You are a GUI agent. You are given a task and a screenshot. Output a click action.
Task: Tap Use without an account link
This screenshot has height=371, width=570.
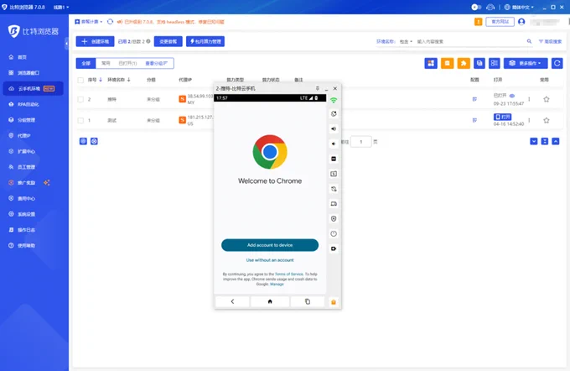pyautogui.click(x=270, y=260)
